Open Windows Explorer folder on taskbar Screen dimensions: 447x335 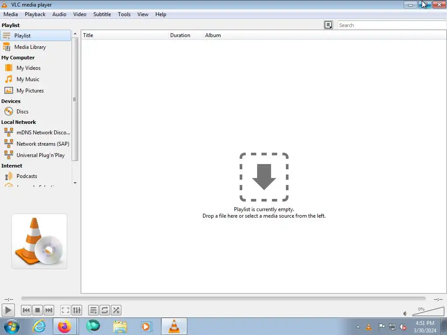tap(120, 326)
